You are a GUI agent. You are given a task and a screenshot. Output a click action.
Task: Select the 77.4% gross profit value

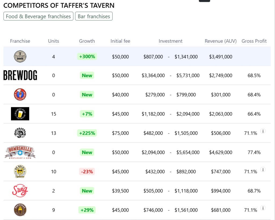pos(254,152)
